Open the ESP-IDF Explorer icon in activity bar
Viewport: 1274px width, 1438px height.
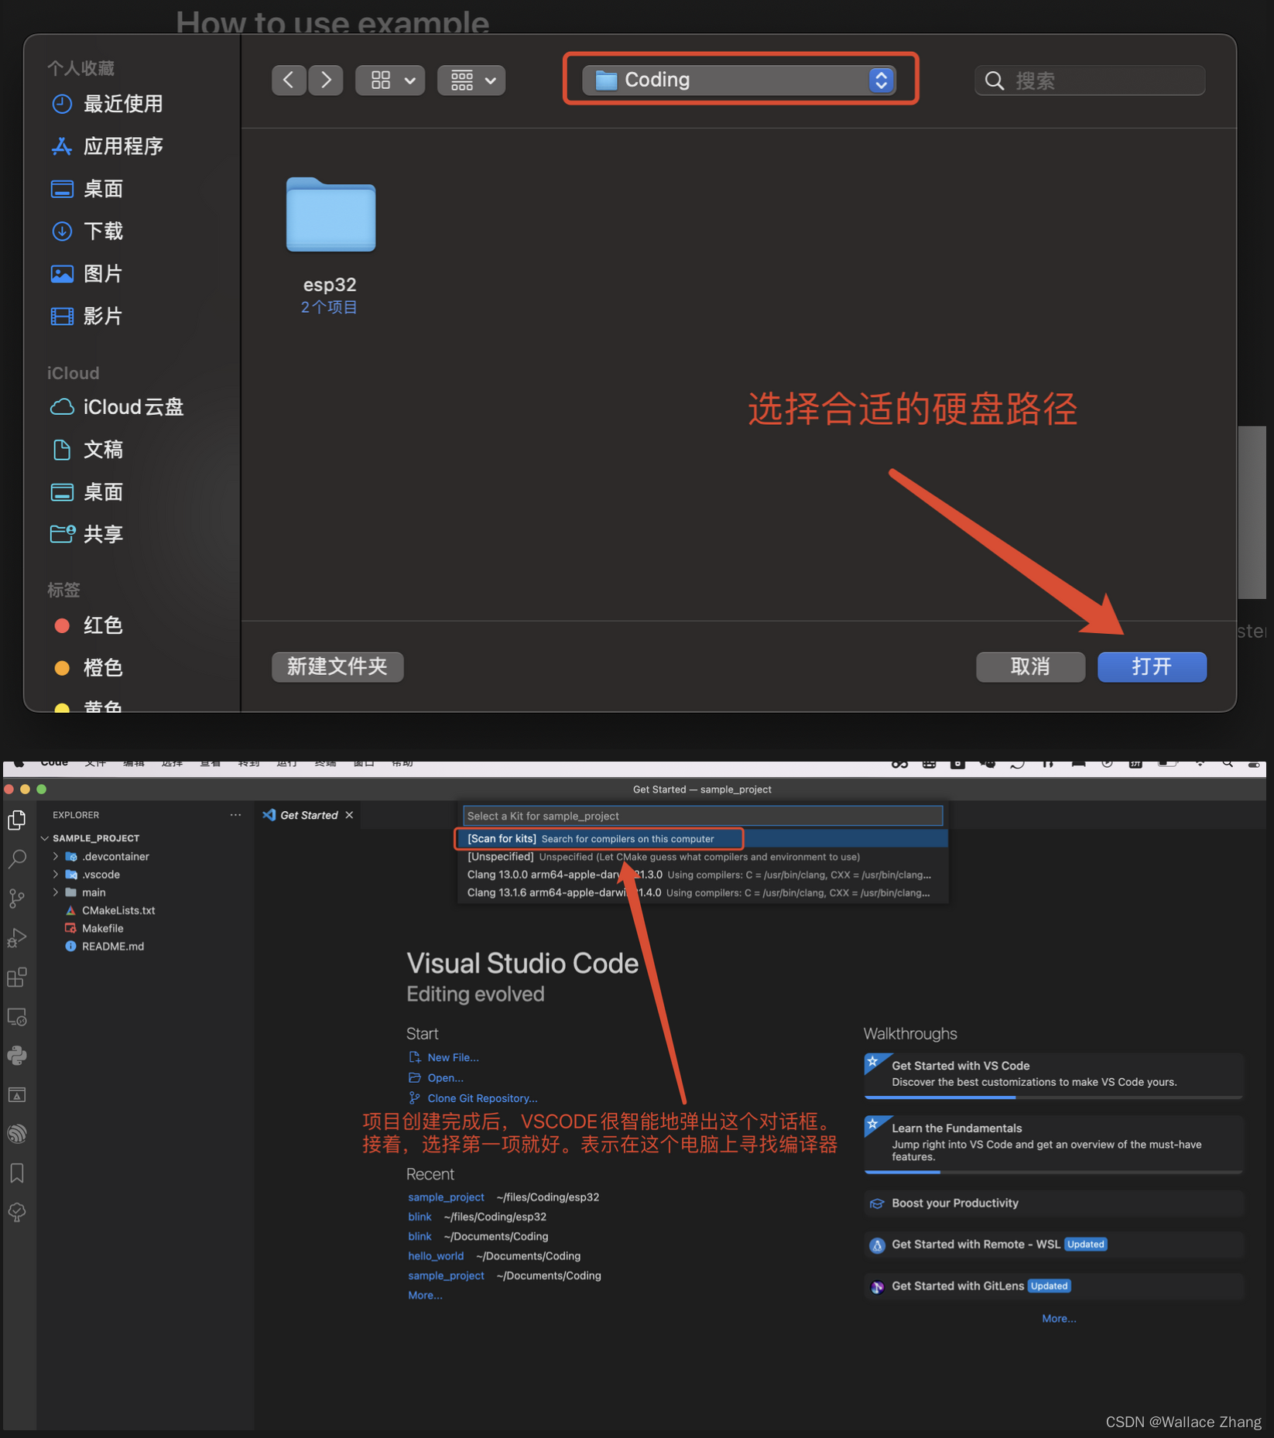pos(17,1134)
